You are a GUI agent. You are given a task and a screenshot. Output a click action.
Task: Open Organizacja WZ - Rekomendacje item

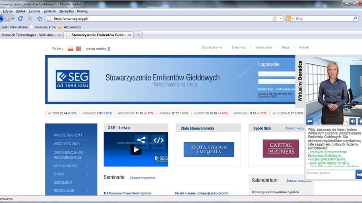click(69, 155)
